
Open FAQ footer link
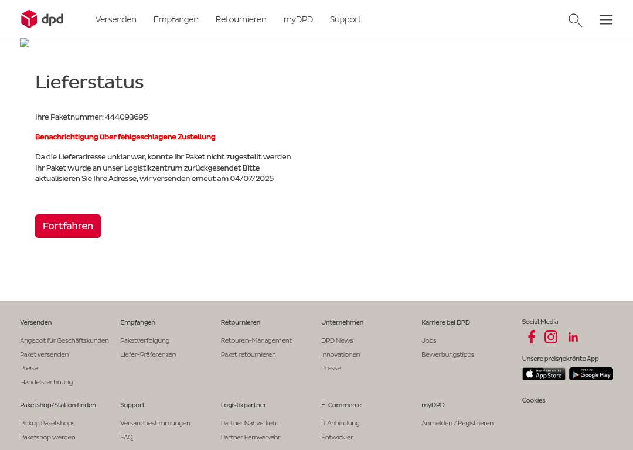coord(127,437)
